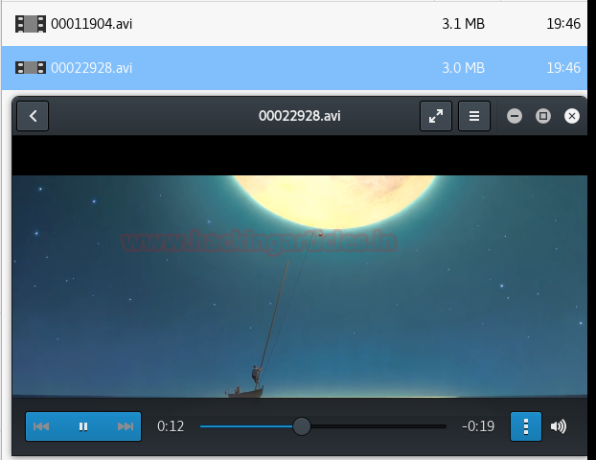Click the remaining time -0:19 label

(478, 426)
